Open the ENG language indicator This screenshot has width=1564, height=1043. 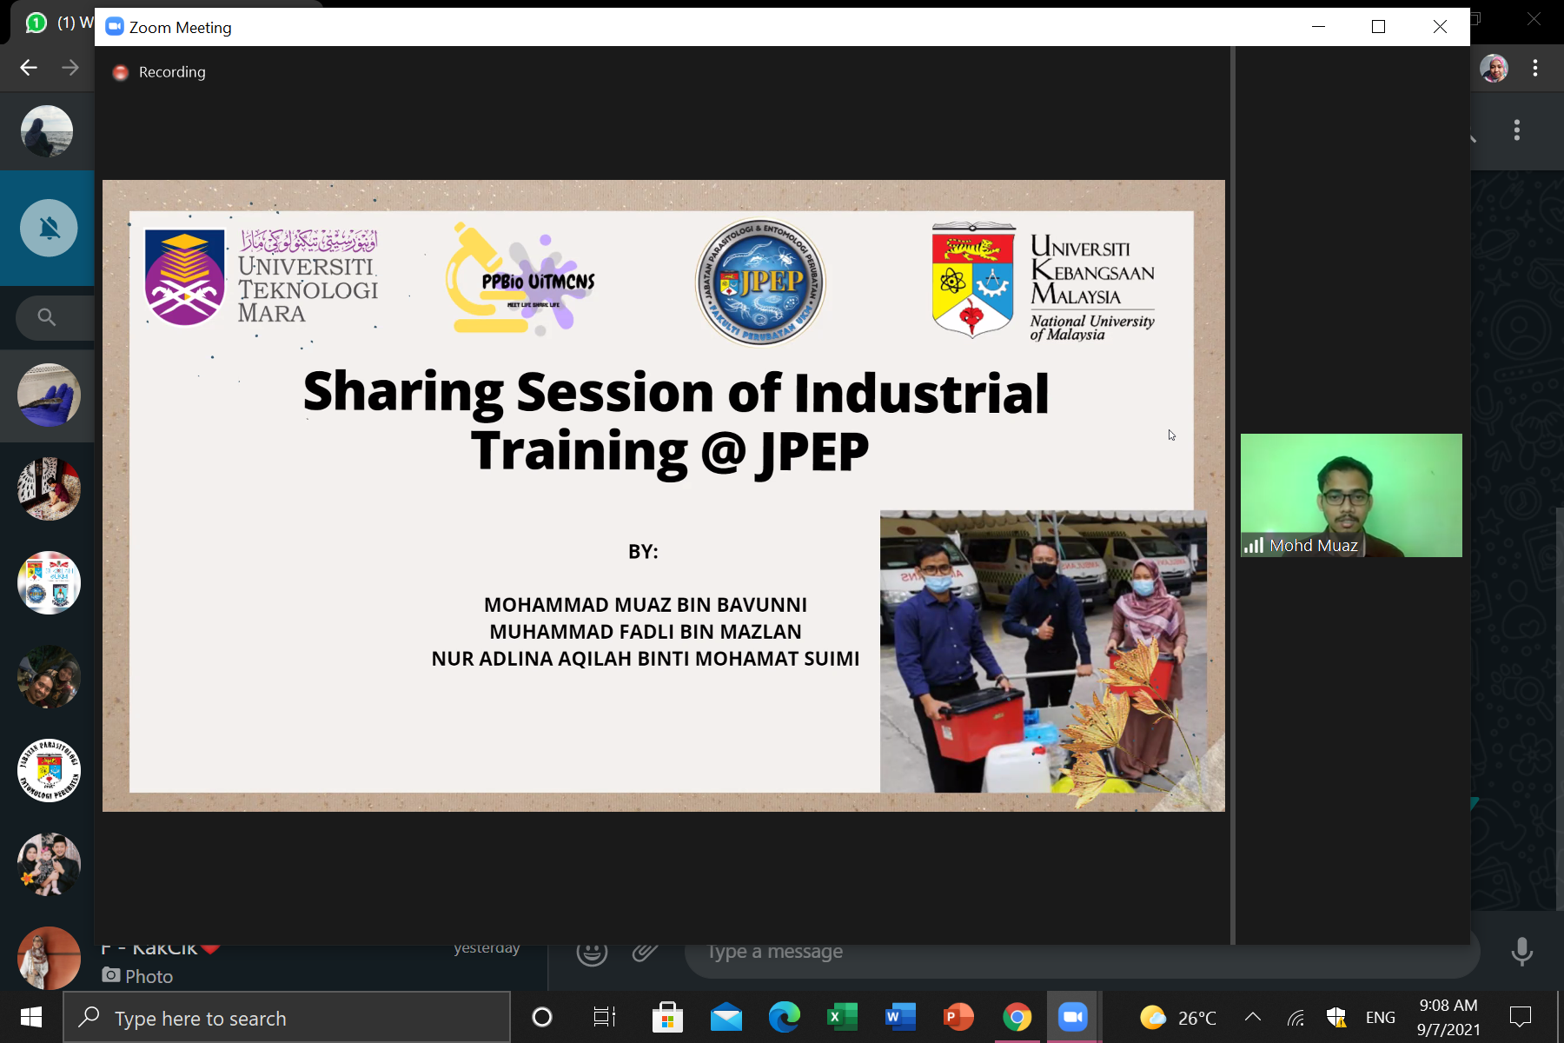(x=1380, y=1018)
